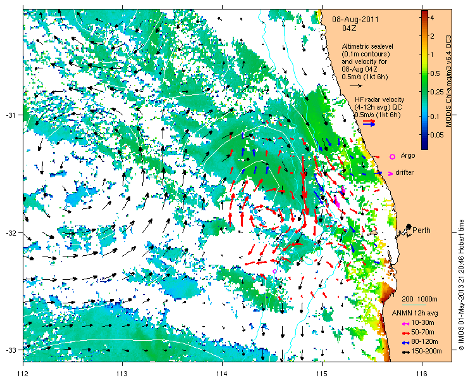Click the red HF radar scale arrow
This screenshot has height=380, width=468.
[369, 121]
